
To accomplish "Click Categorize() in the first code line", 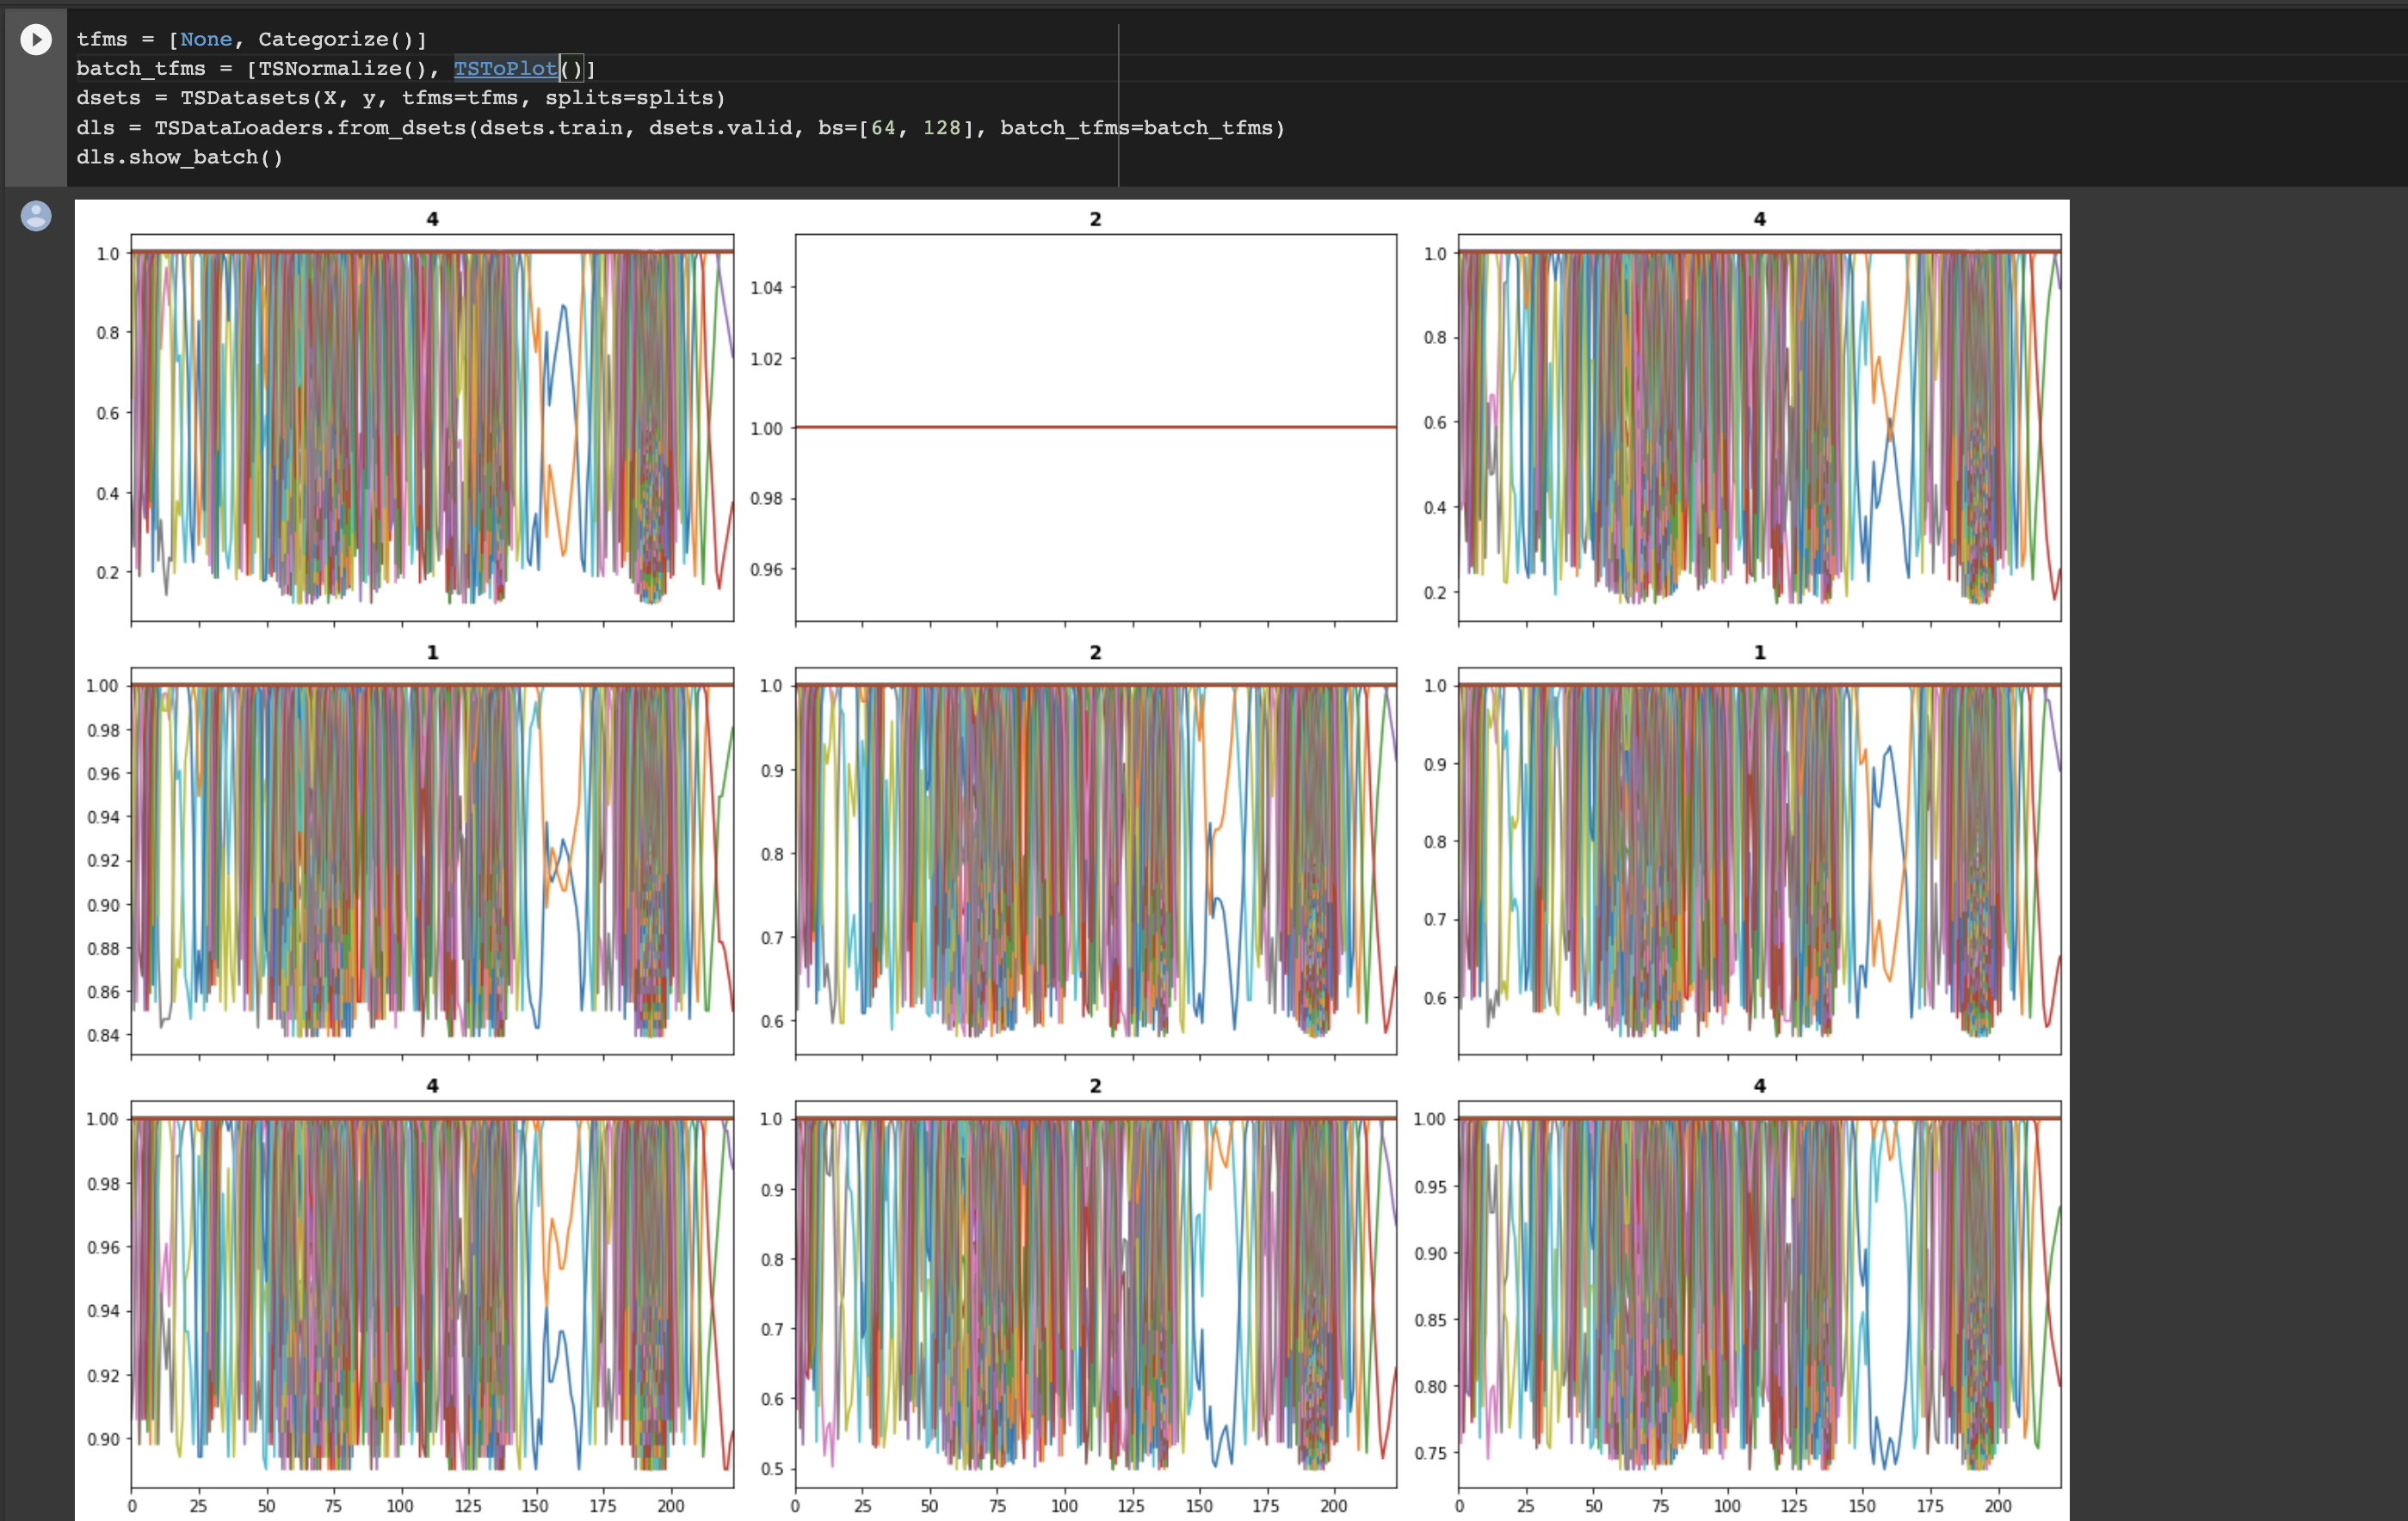I will point(336,39).
